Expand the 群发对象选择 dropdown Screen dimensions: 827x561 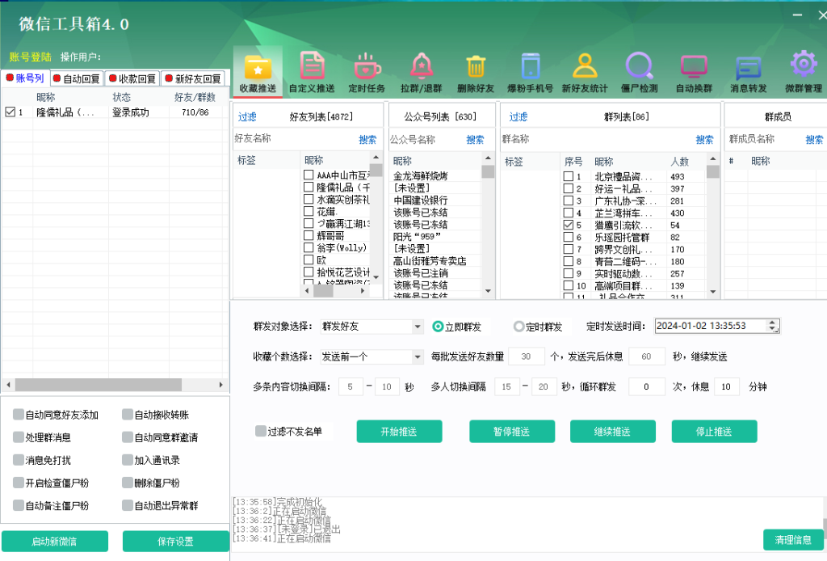417,327
